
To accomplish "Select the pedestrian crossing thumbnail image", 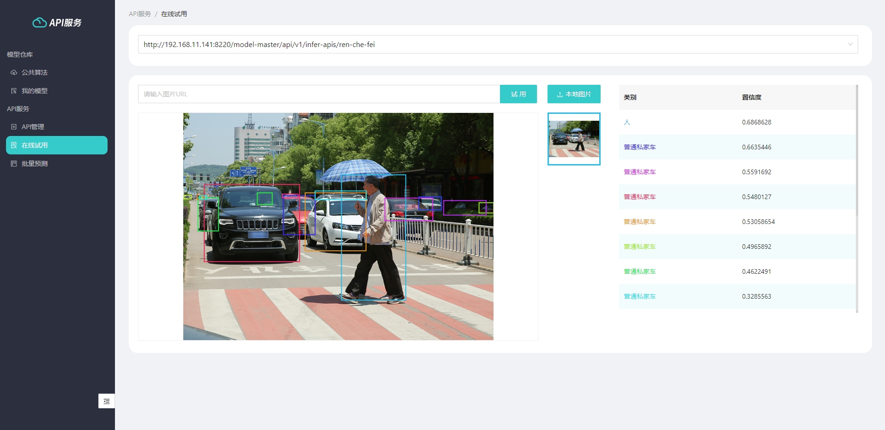I will [x=574, y=139].
